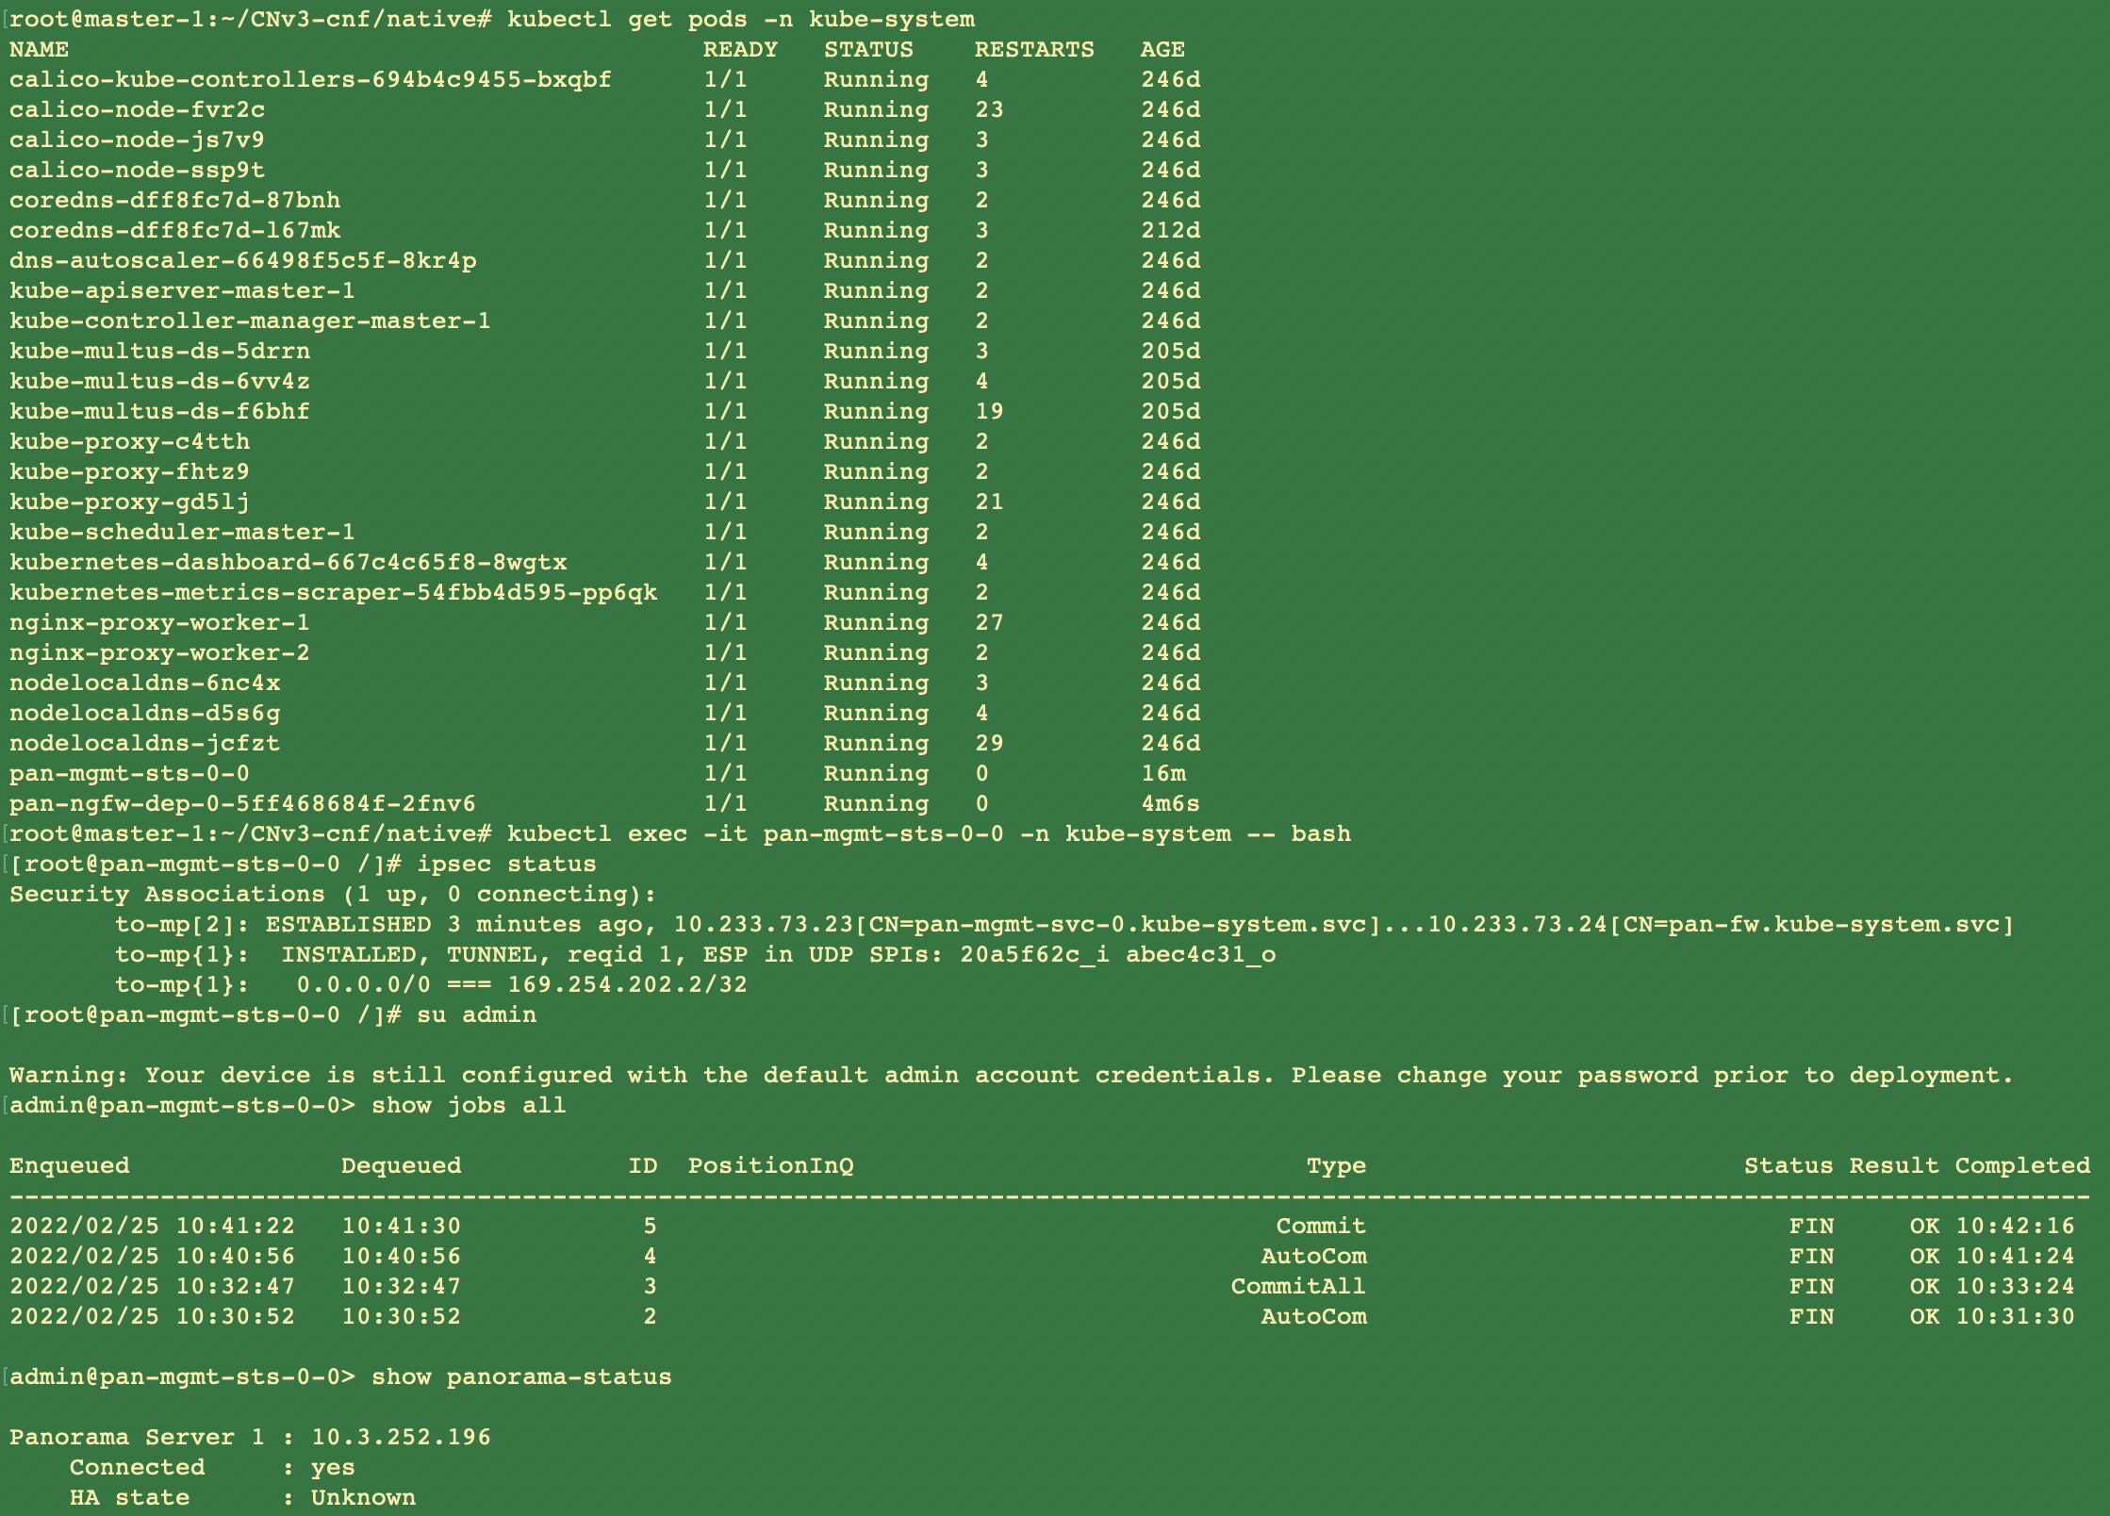Click the kubectl exec command line

[x=929, y=834]
